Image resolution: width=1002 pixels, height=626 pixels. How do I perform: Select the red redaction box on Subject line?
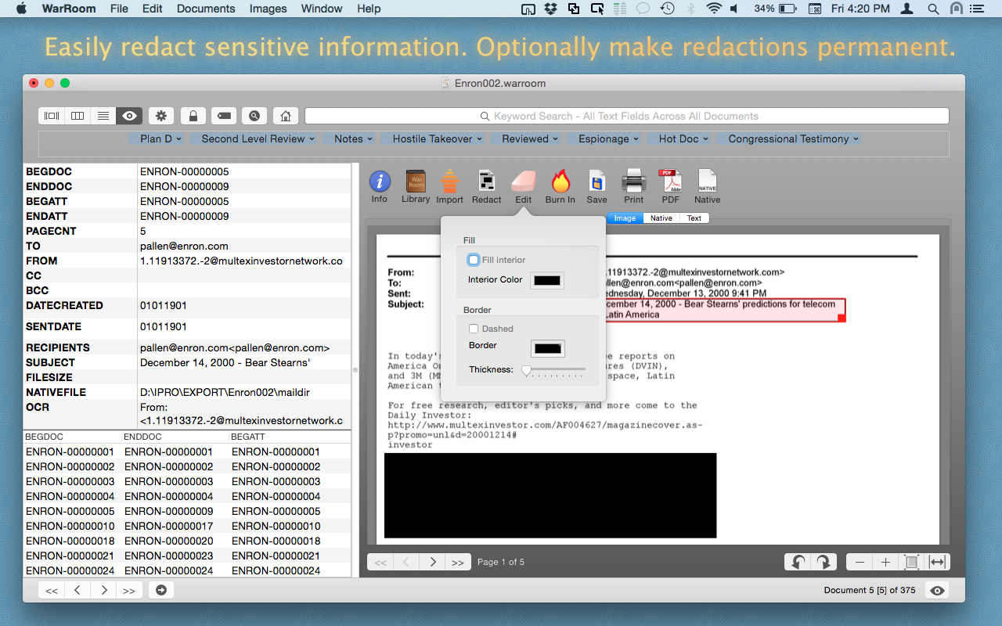(x=725, y=310)
